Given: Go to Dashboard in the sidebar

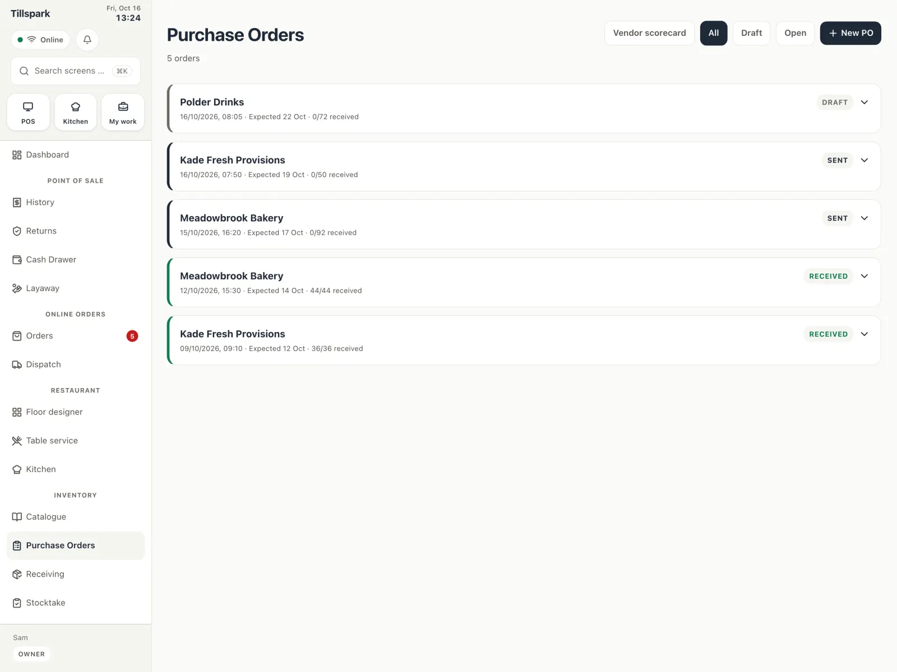Looking at the screenshot, I should [x=76, y=155].
